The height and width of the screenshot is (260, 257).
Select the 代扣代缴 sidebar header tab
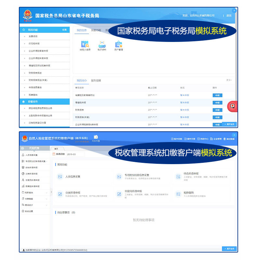pos(35,148)
